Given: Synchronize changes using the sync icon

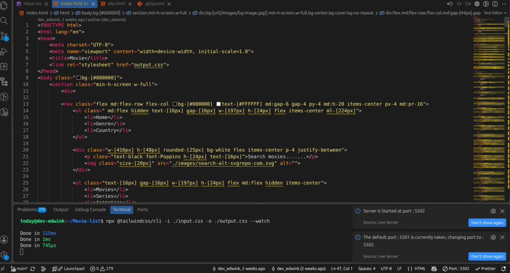Looking at the screenshot, I should 33,269.
